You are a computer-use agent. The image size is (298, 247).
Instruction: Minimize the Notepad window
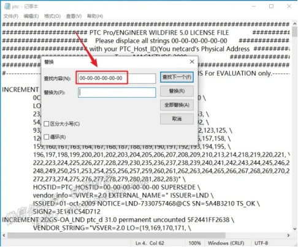pyautogui.click(x=254, y=6)
